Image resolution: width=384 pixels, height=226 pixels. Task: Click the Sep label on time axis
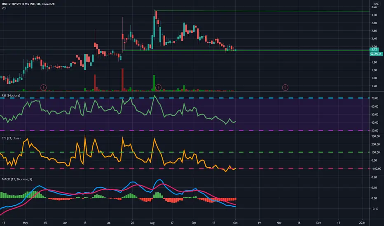tap(194, 223)
